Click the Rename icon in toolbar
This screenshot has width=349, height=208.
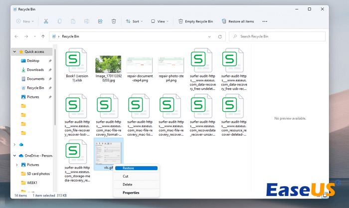point(87,21)
